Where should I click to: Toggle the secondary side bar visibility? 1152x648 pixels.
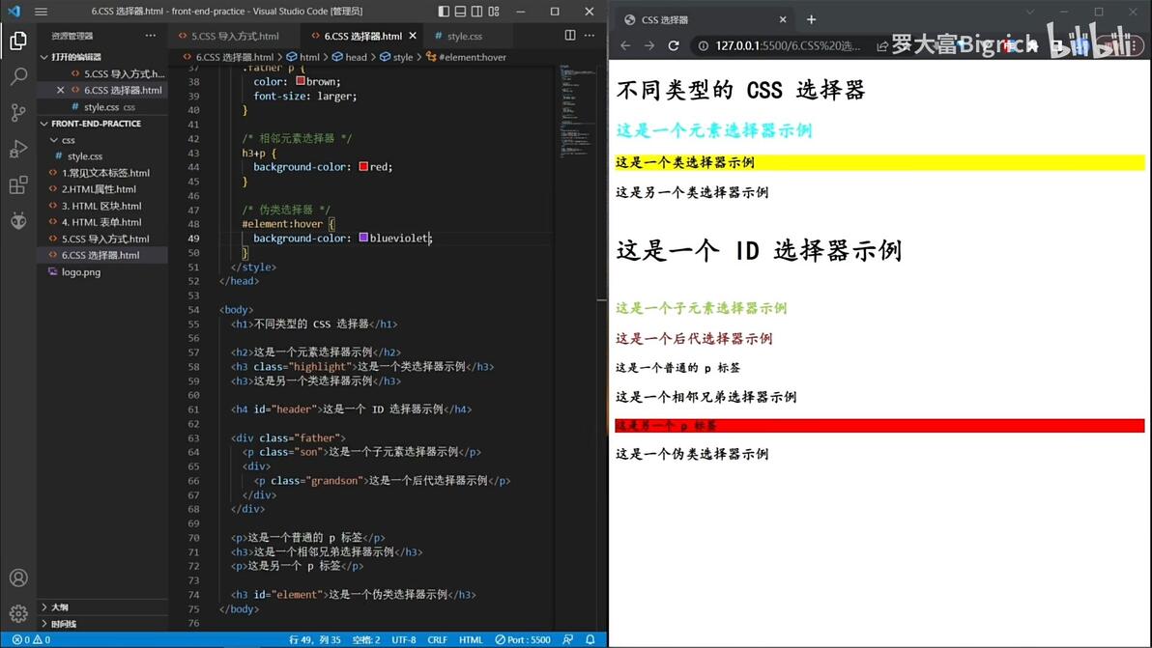476,11
